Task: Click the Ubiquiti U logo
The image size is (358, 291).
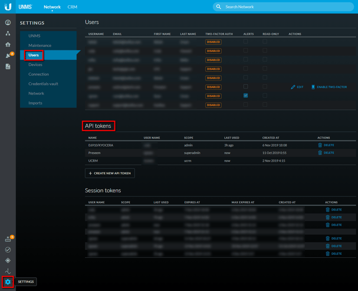Action: 8,7
